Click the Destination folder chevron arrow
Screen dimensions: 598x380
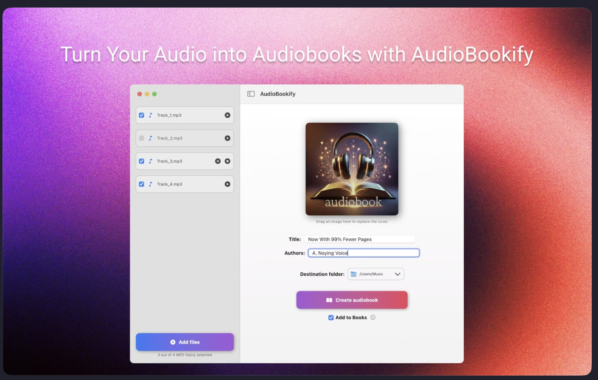pyautogui.click(x=397, y=274)
